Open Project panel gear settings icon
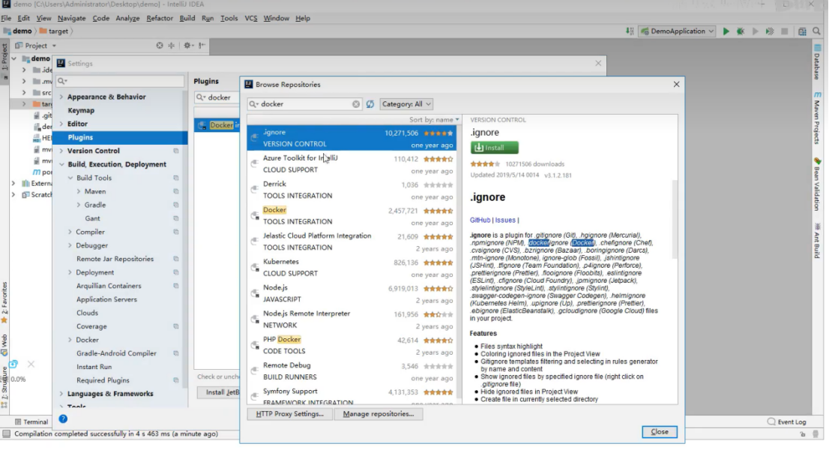Screen dimensions: 829x453 click(187, 46)
